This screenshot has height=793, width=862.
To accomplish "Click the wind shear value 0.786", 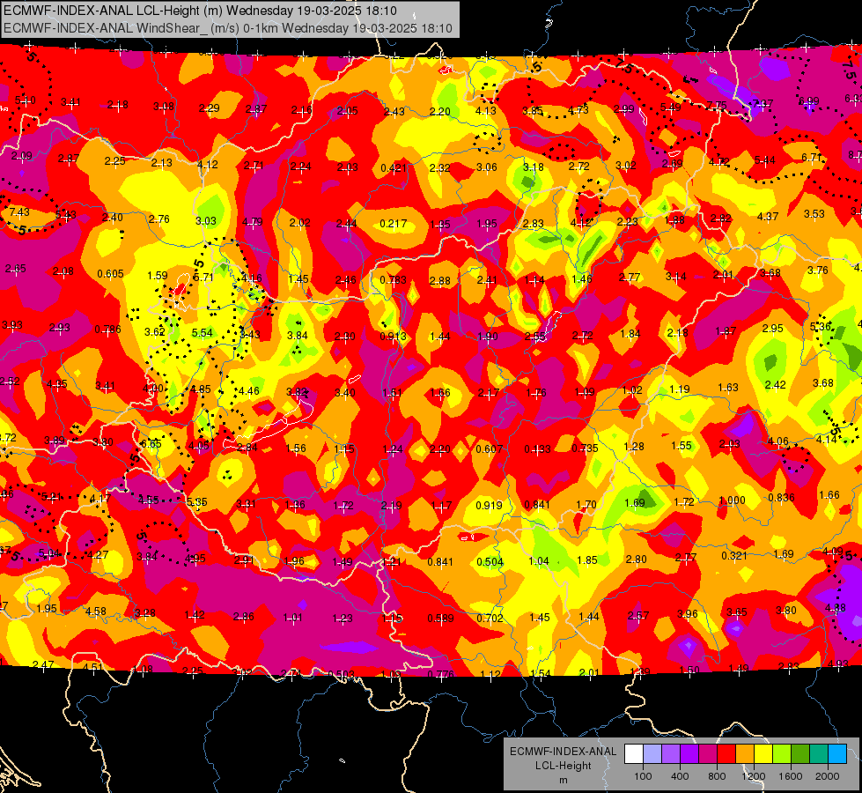I will (107, 329).
